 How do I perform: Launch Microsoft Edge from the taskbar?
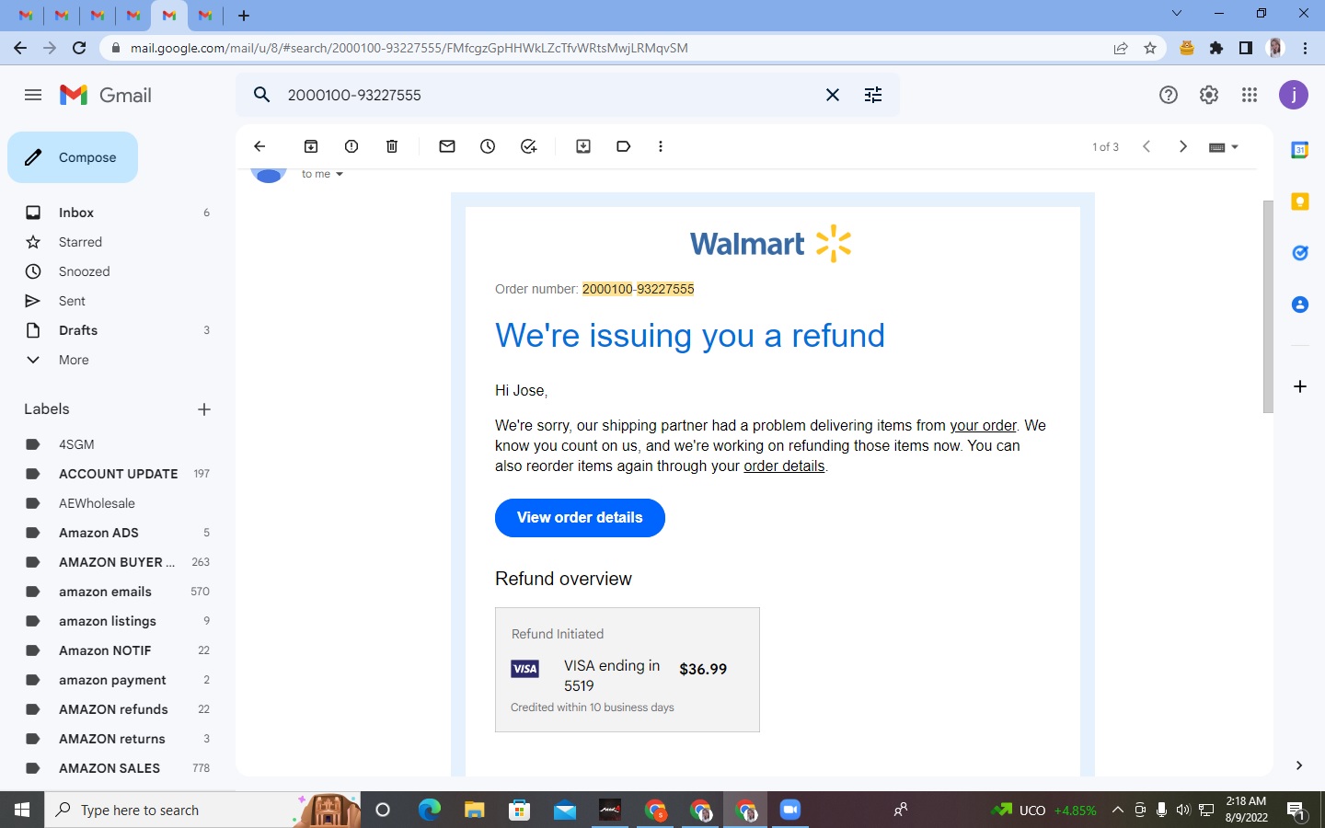point(429,811)
